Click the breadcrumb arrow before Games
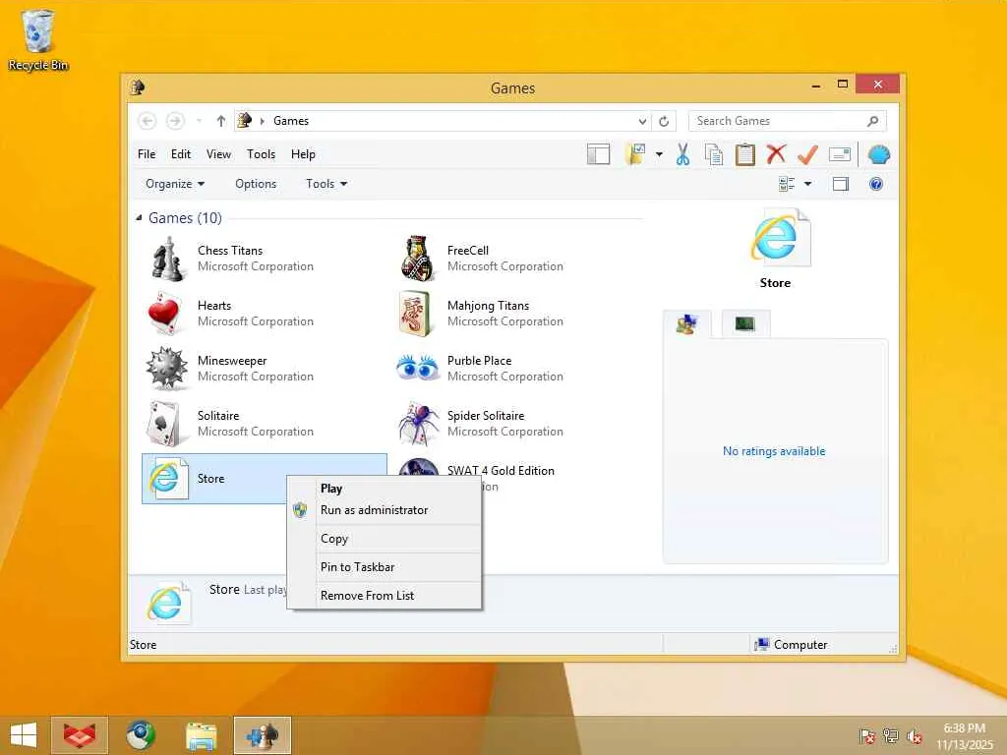Image resolution: width=1007 pixels, height=755 pixels. 262,121
